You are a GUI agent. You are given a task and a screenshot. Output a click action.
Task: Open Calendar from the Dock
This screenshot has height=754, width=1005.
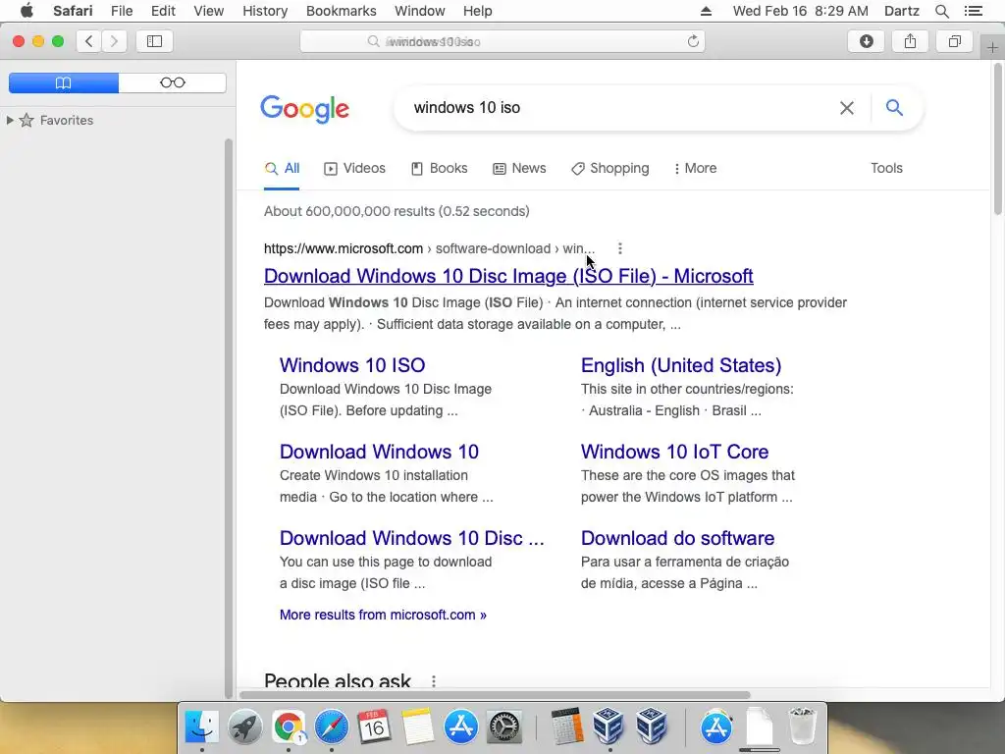(x=374, y=727)
